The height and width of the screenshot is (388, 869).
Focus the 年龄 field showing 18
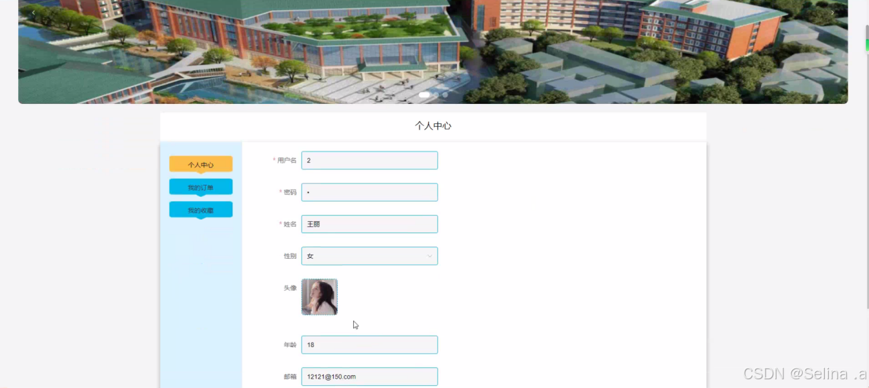point(370,344)
